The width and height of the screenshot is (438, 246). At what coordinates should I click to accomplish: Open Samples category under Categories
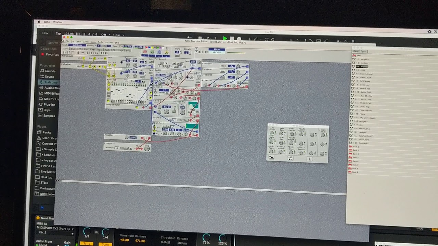click(x=49, y=116)
